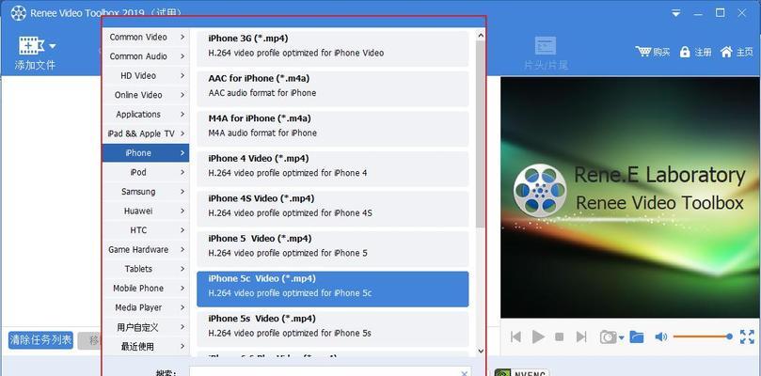Click the 清除任务列表 button

(x=40, y=339)
